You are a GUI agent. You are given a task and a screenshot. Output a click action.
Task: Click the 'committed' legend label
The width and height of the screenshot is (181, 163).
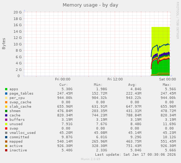coord(19,137)
